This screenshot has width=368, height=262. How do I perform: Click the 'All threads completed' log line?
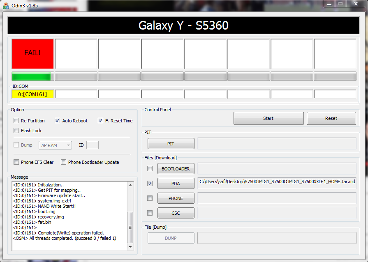65,238
